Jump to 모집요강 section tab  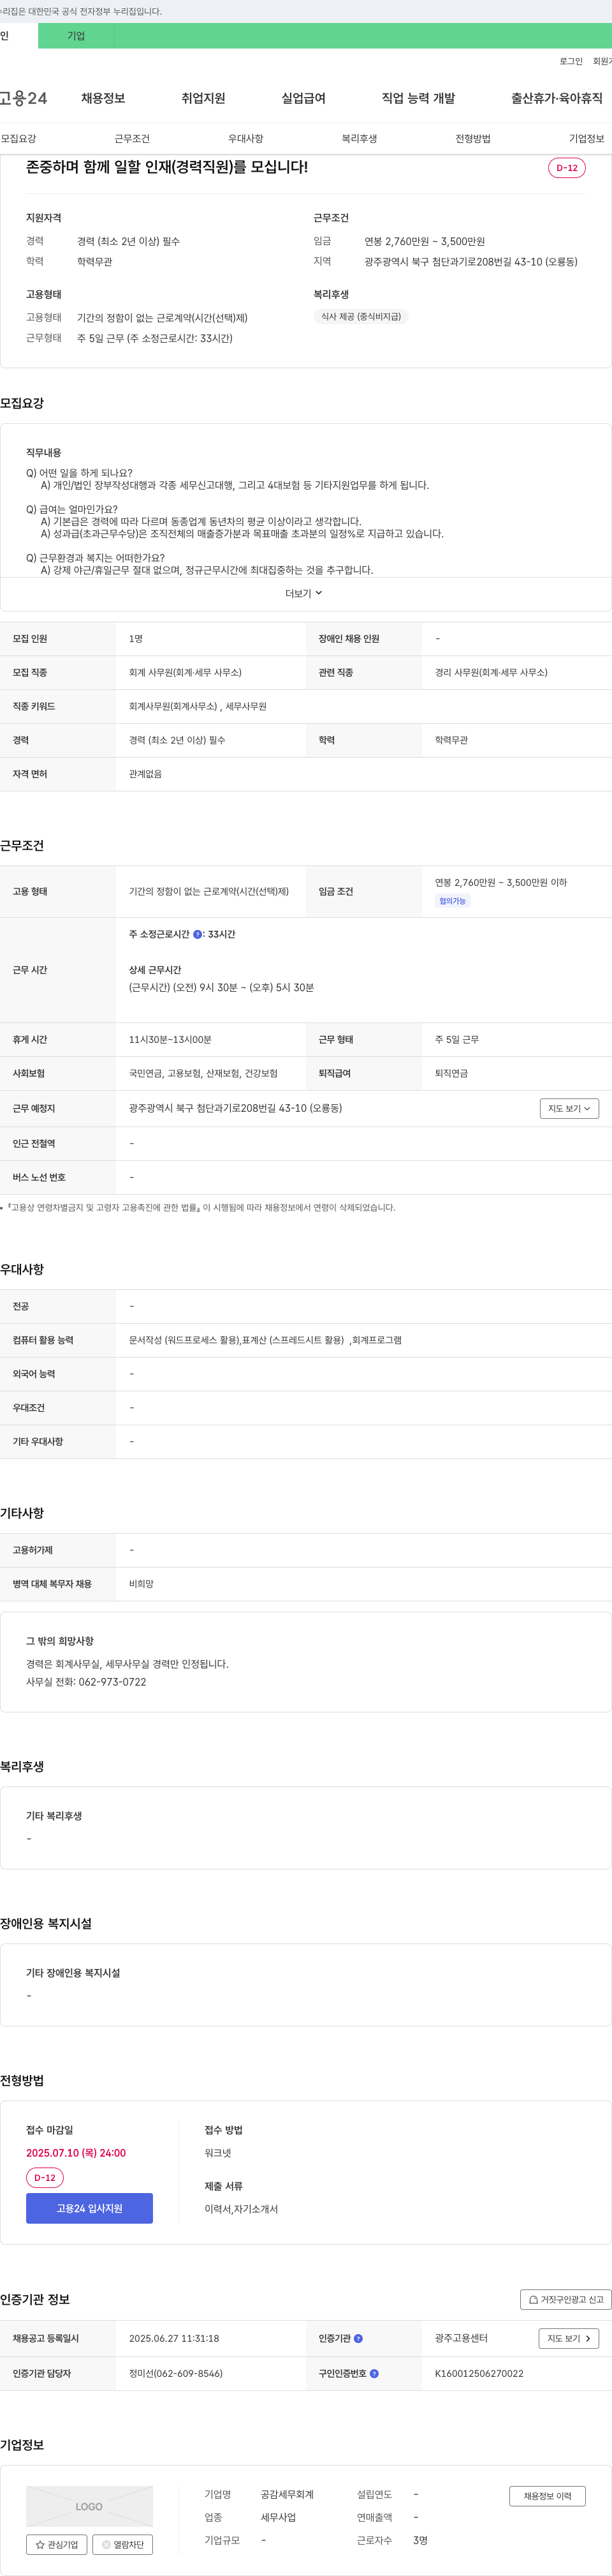click(x=18, y=139)
